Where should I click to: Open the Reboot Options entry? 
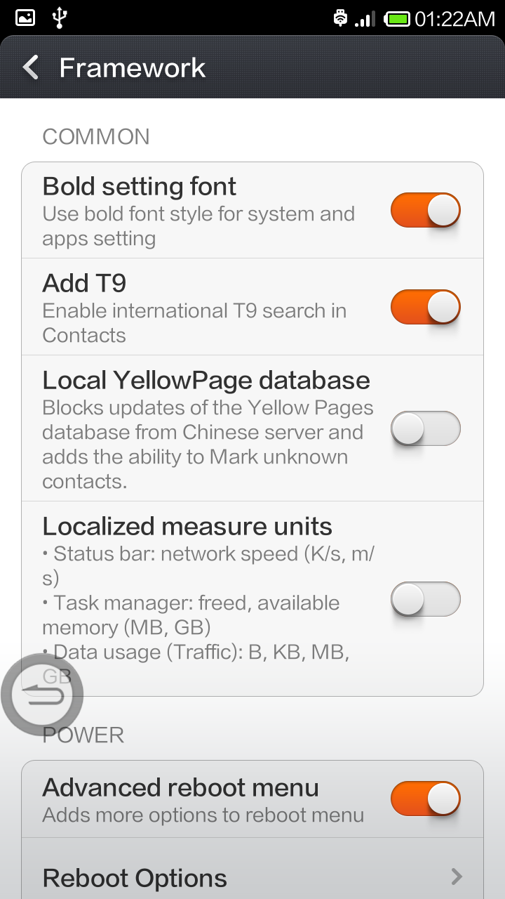tap(135, 878)
